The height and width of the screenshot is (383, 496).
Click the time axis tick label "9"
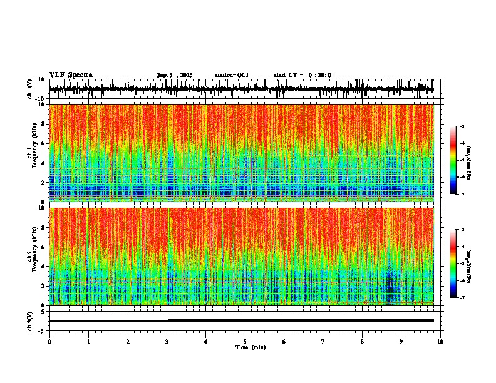pyautogui.click(x=401, y=342)
